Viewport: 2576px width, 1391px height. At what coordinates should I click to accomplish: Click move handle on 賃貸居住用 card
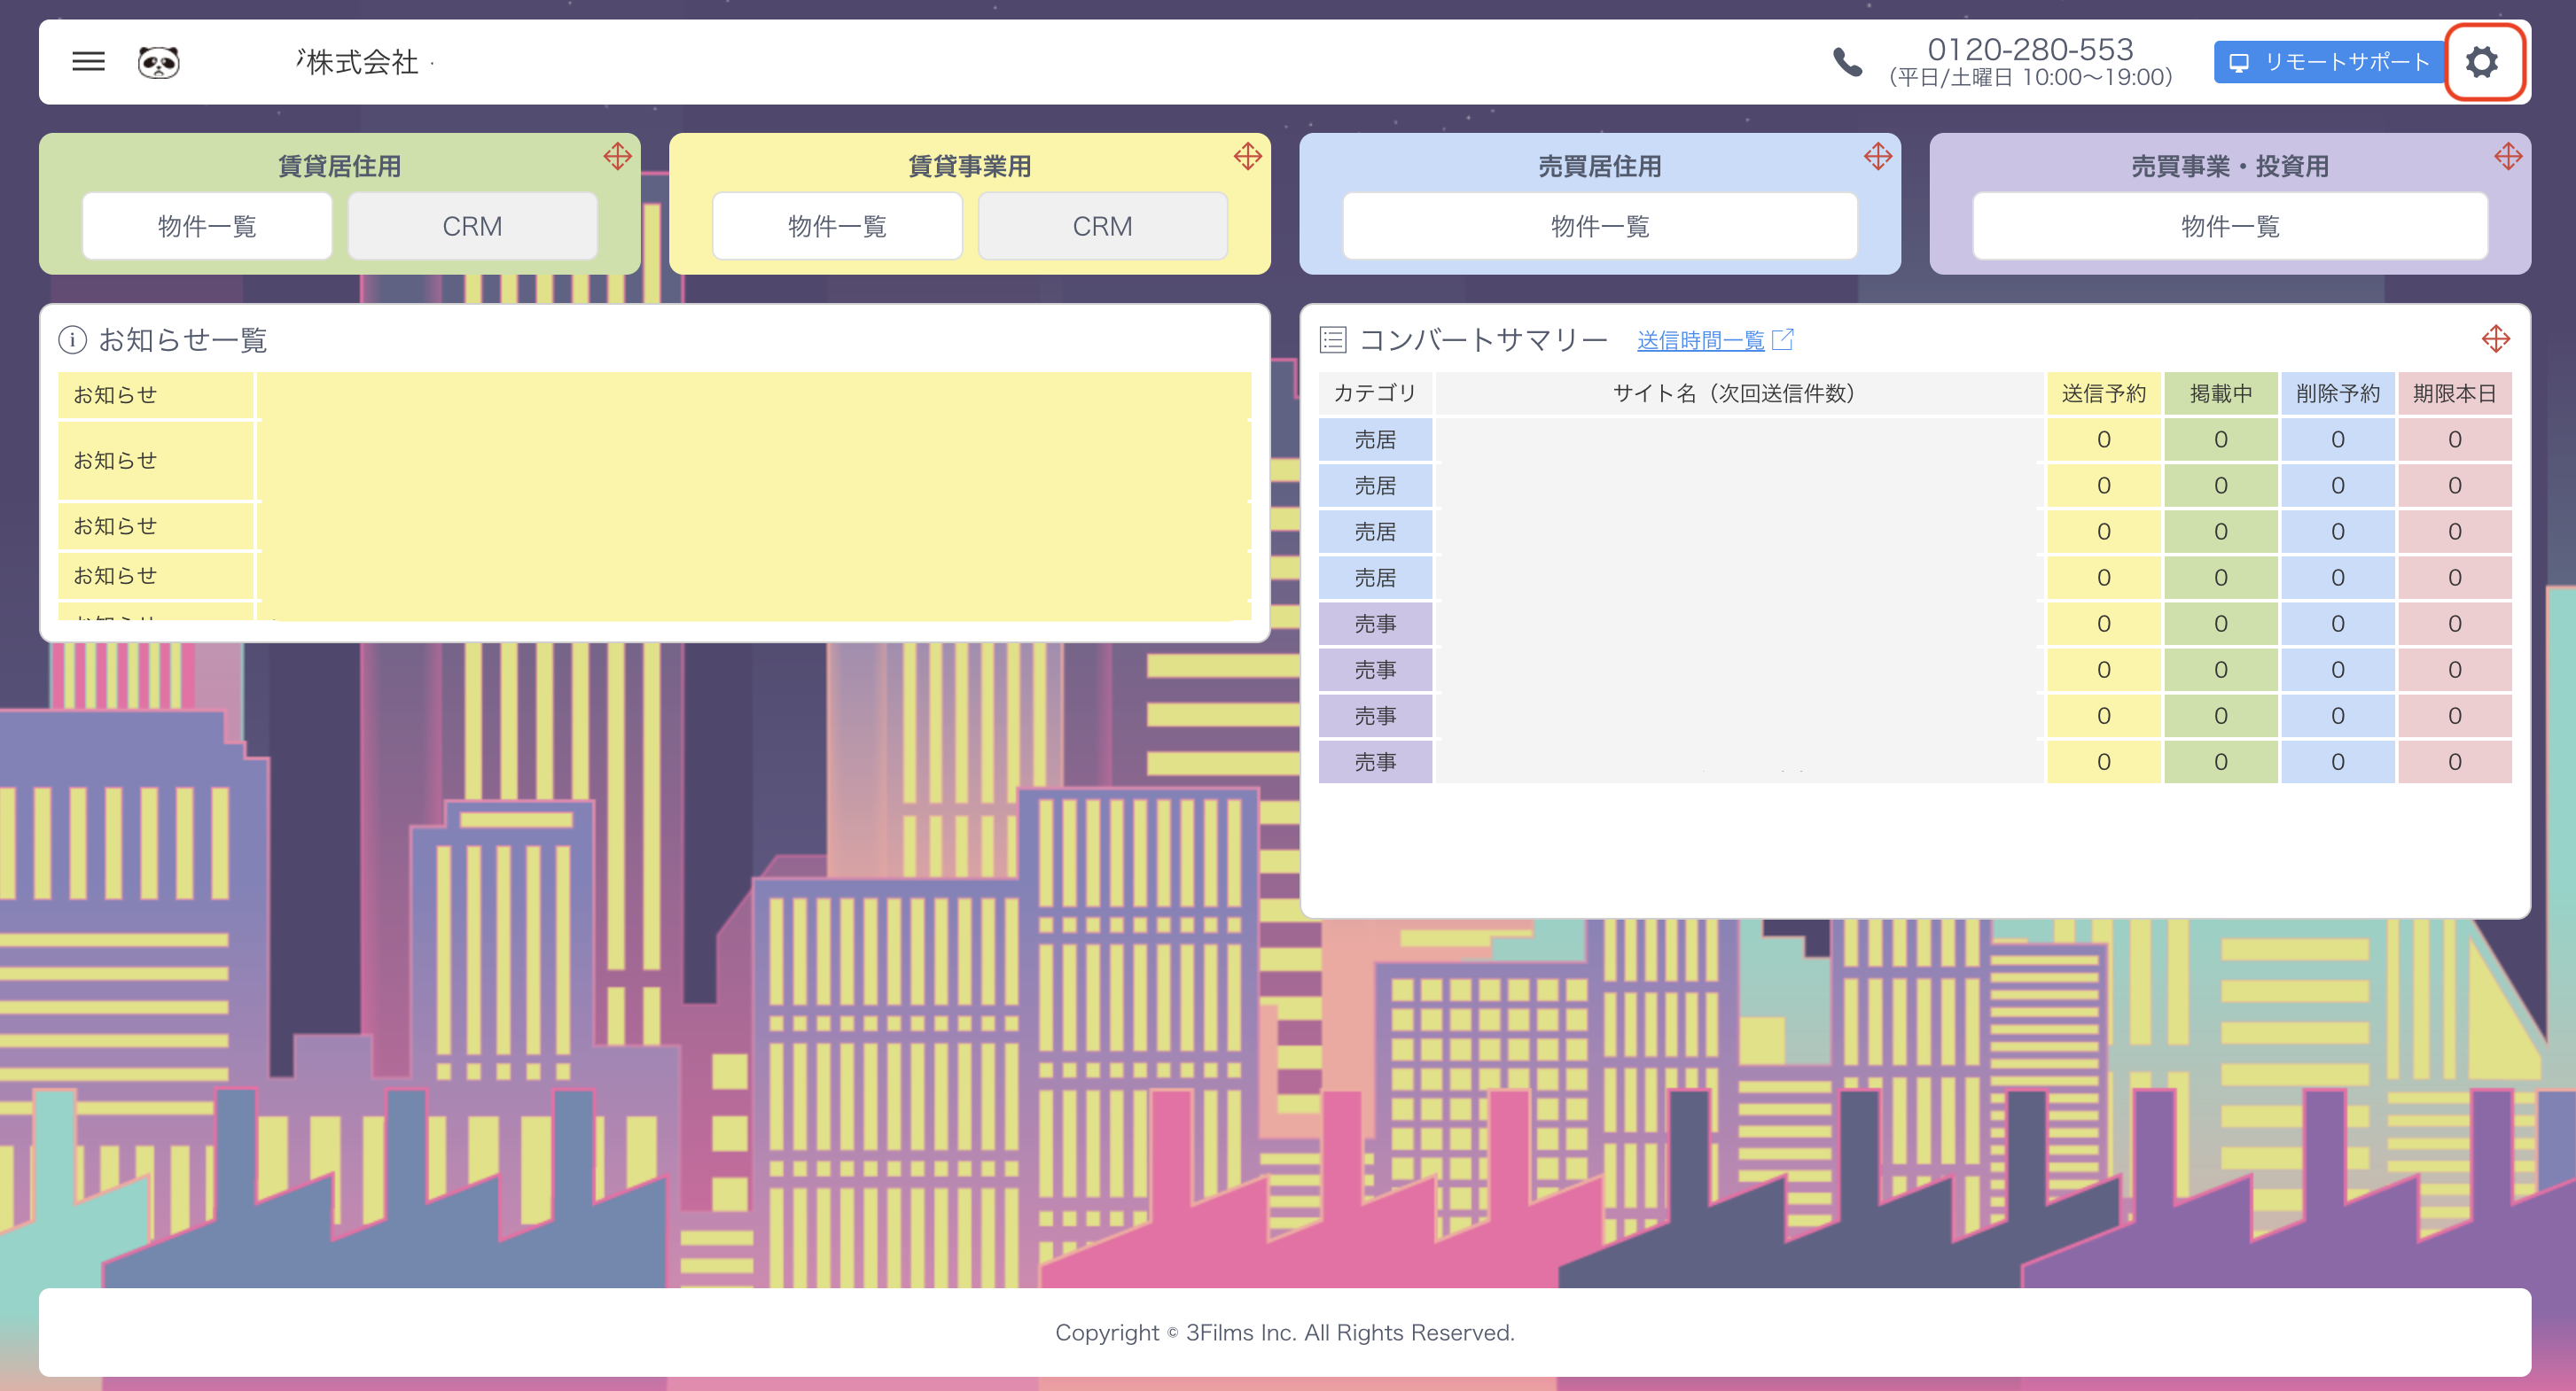[617, 156]
